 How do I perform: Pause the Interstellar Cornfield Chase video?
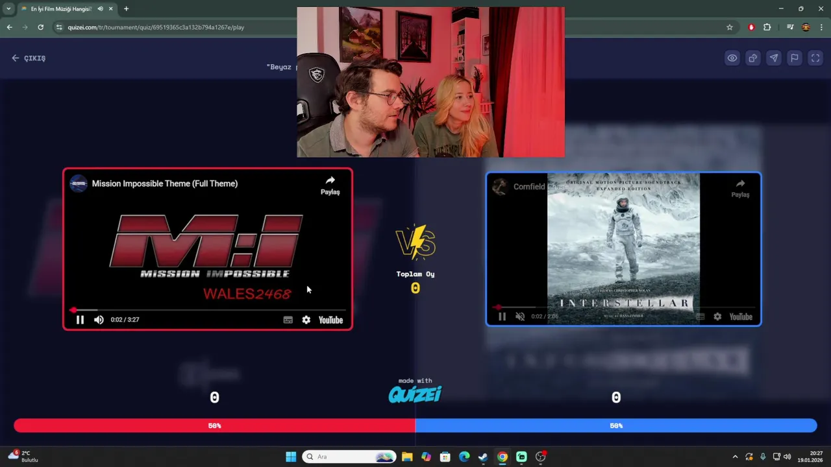click(502, 317)
